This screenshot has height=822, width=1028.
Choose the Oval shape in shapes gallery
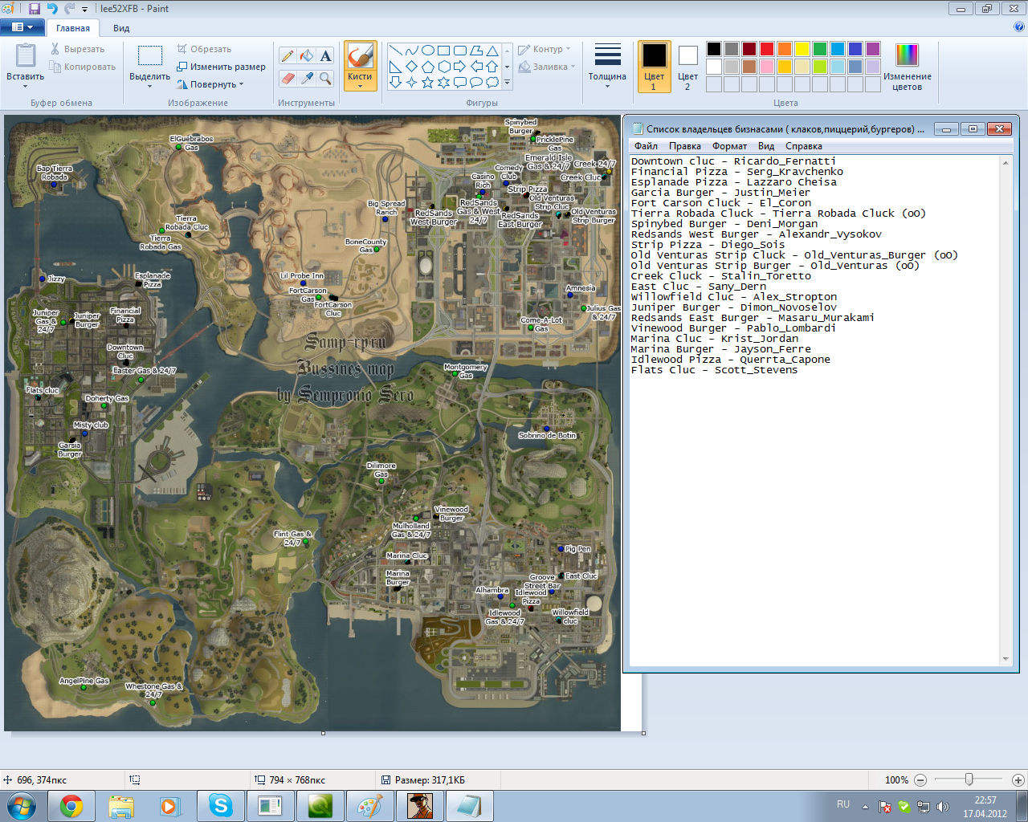[428, 50]
